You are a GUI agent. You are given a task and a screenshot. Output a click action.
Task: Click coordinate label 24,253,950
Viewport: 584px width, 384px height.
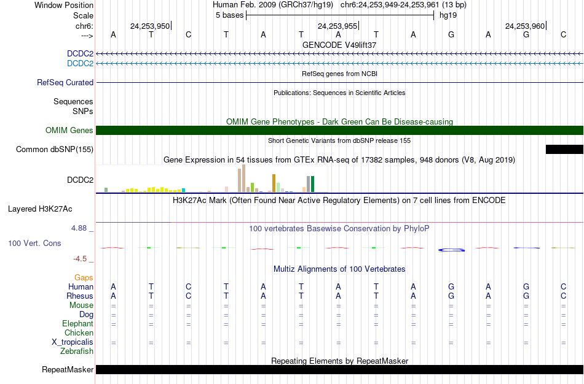click(x=150, y=26)
